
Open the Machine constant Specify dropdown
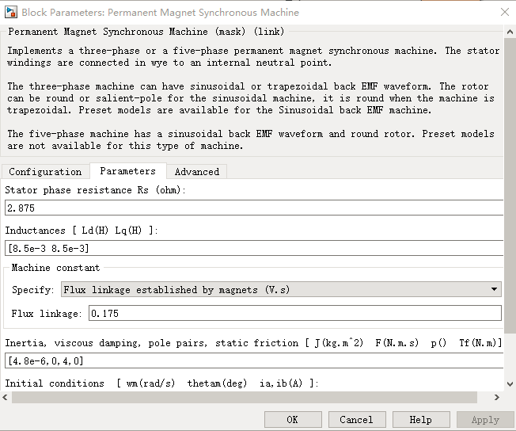pos(281,289)
